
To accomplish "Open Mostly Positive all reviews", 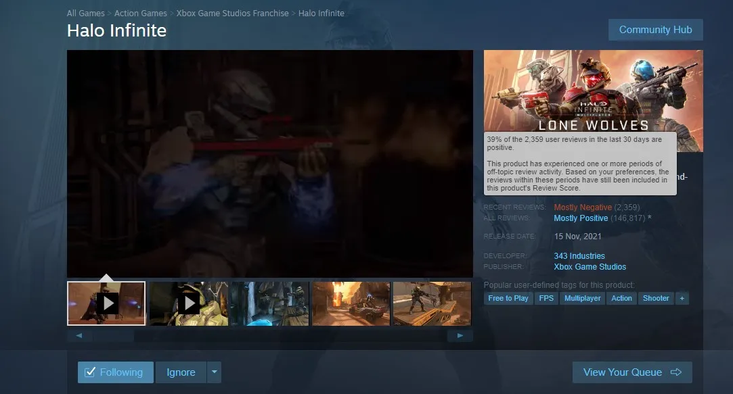I will pos(581,218).
